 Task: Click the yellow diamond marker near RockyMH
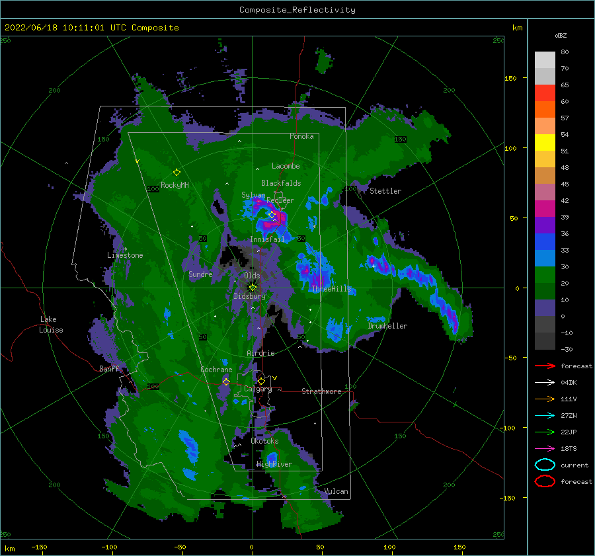tap(177, 173)
